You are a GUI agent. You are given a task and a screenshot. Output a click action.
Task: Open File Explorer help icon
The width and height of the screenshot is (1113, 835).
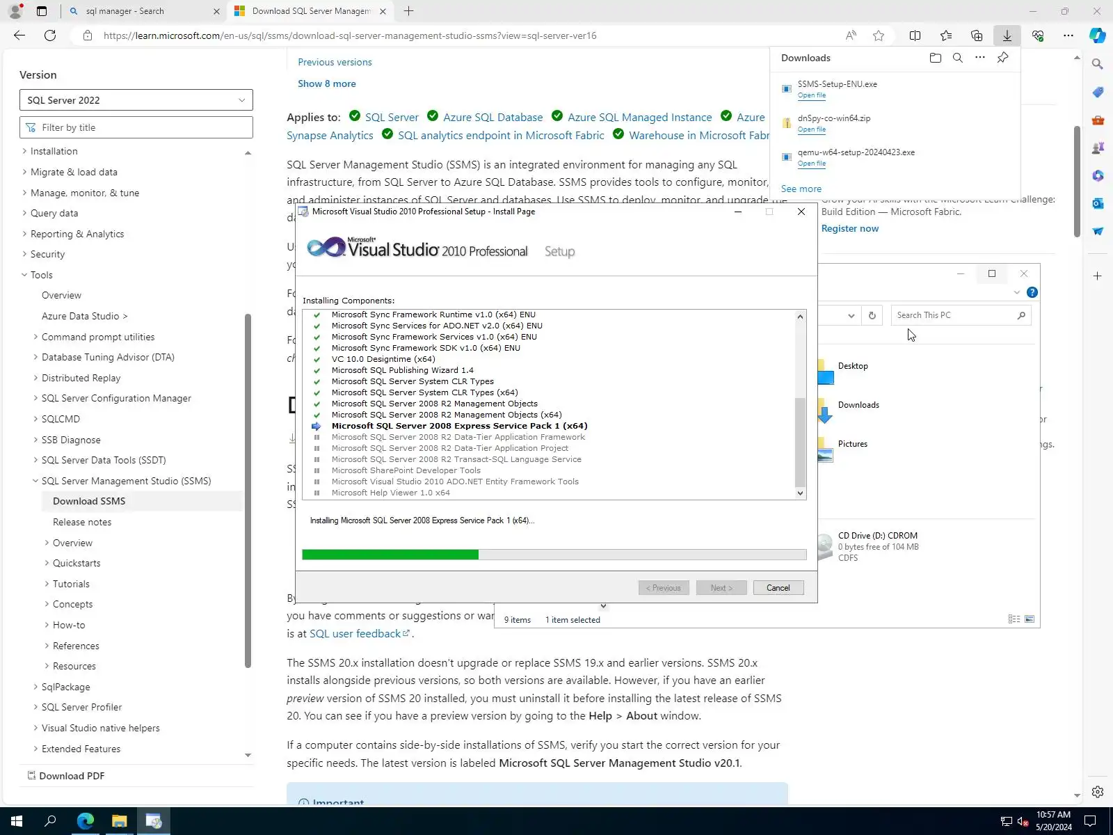1032,292
